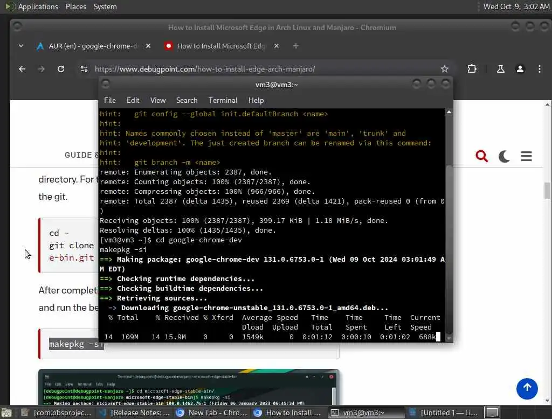The height and width of the screenshot is (419, 552).
Task: Click the web page vertical scrollbar thumb
Action: click(x=547, y=190)
